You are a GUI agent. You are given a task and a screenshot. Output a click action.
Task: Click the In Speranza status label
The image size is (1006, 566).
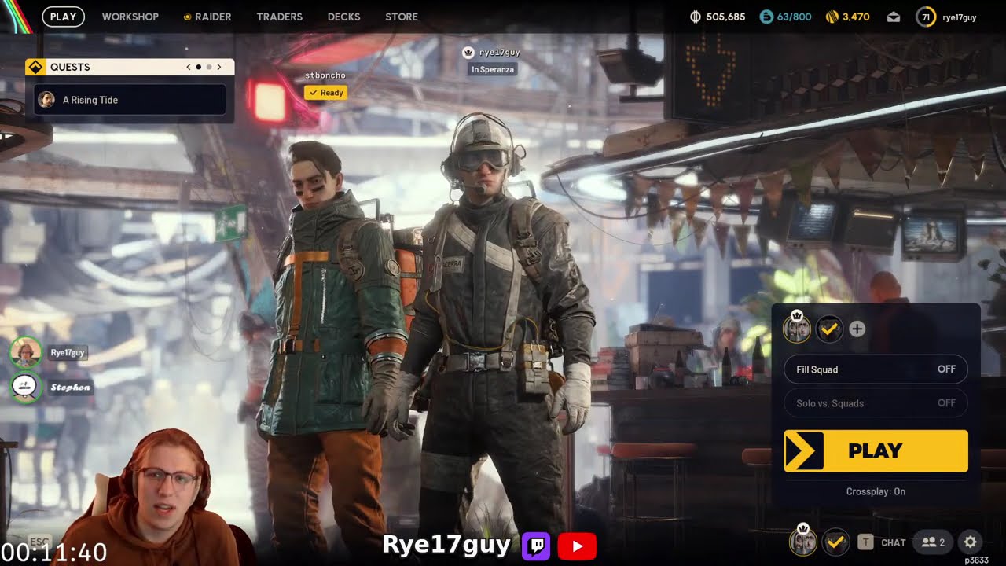pos(493,69)
